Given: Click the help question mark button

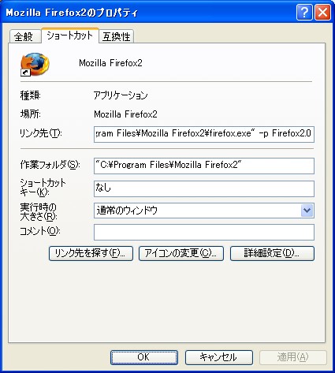Looking at the screenshot, I should (x=304, y=12).
